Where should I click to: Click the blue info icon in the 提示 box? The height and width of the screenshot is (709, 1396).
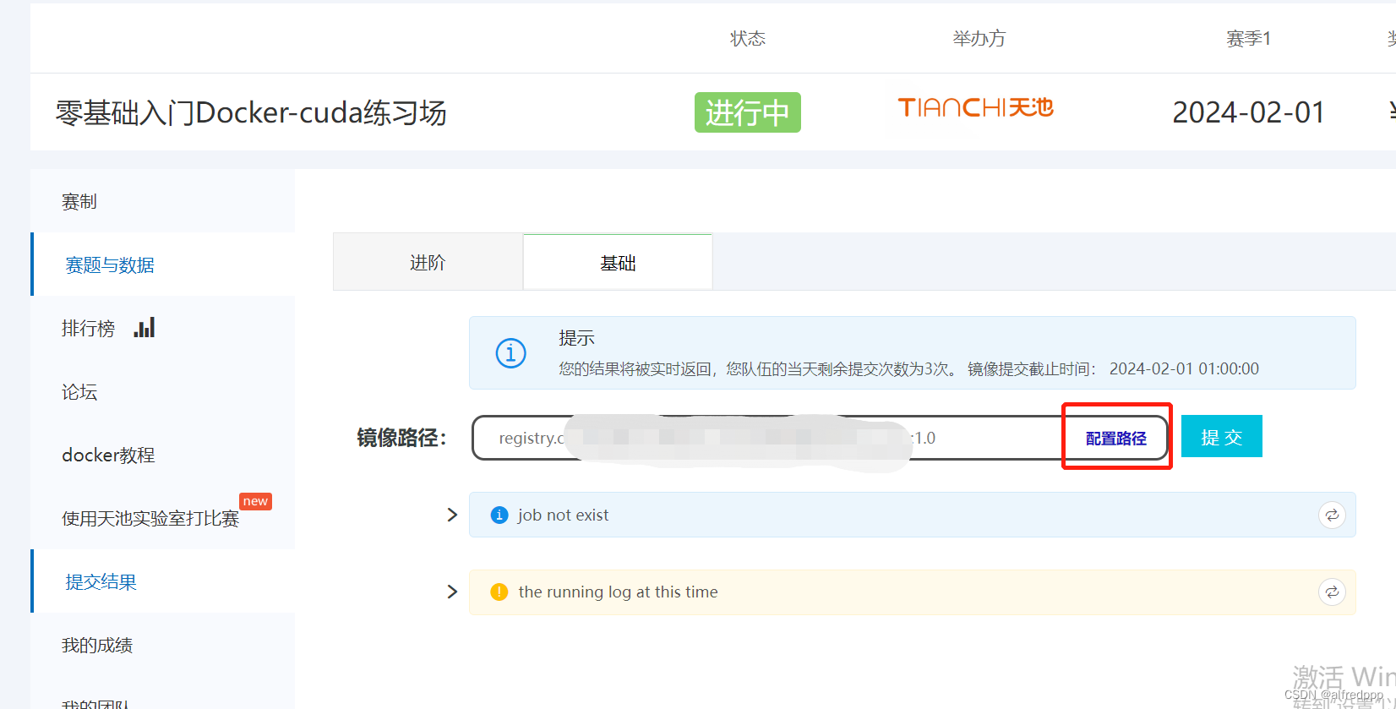tap(510, 353)
